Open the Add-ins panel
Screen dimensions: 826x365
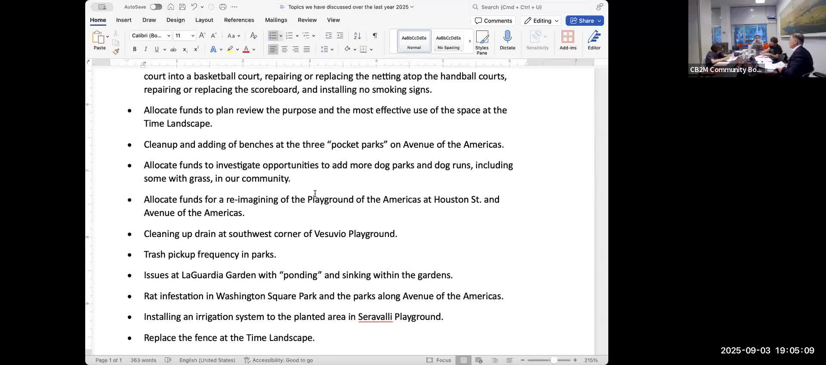[x=568, y=40]
